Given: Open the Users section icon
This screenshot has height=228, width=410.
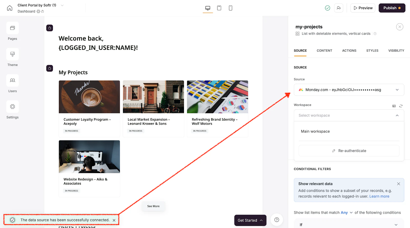Looking at the screenshot, I should tap(13, 80).
